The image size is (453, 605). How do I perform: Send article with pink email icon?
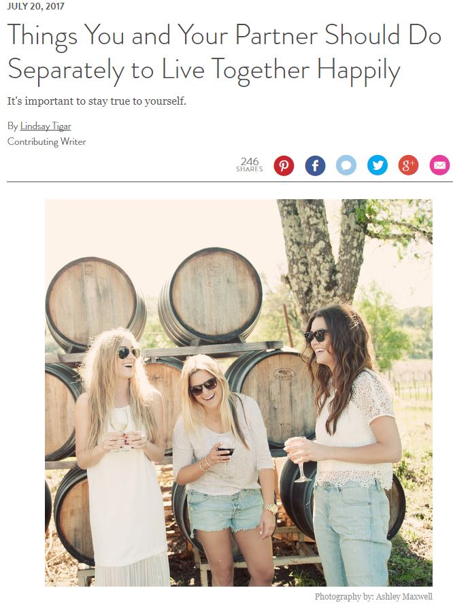coord(439,166)
